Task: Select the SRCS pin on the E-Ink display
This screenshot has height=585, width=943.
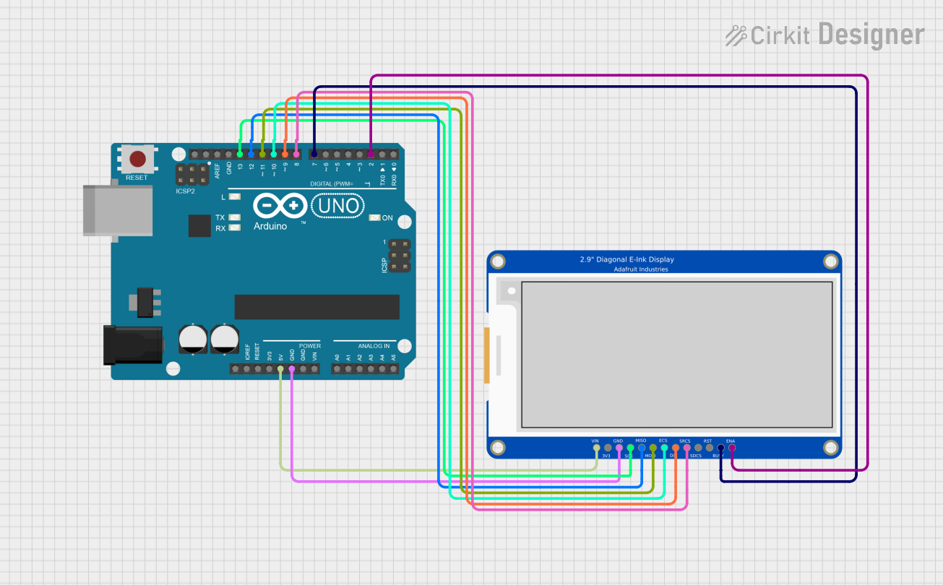Action: tap(686, 448)
